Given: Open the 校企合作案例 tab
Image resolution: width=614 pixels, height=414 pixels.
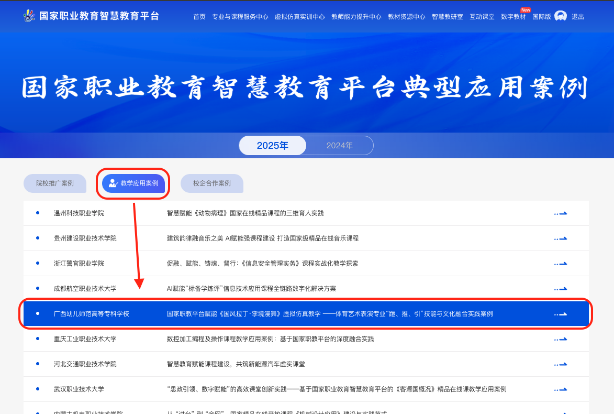Looking at the screenshot, I should pos(212,183).
